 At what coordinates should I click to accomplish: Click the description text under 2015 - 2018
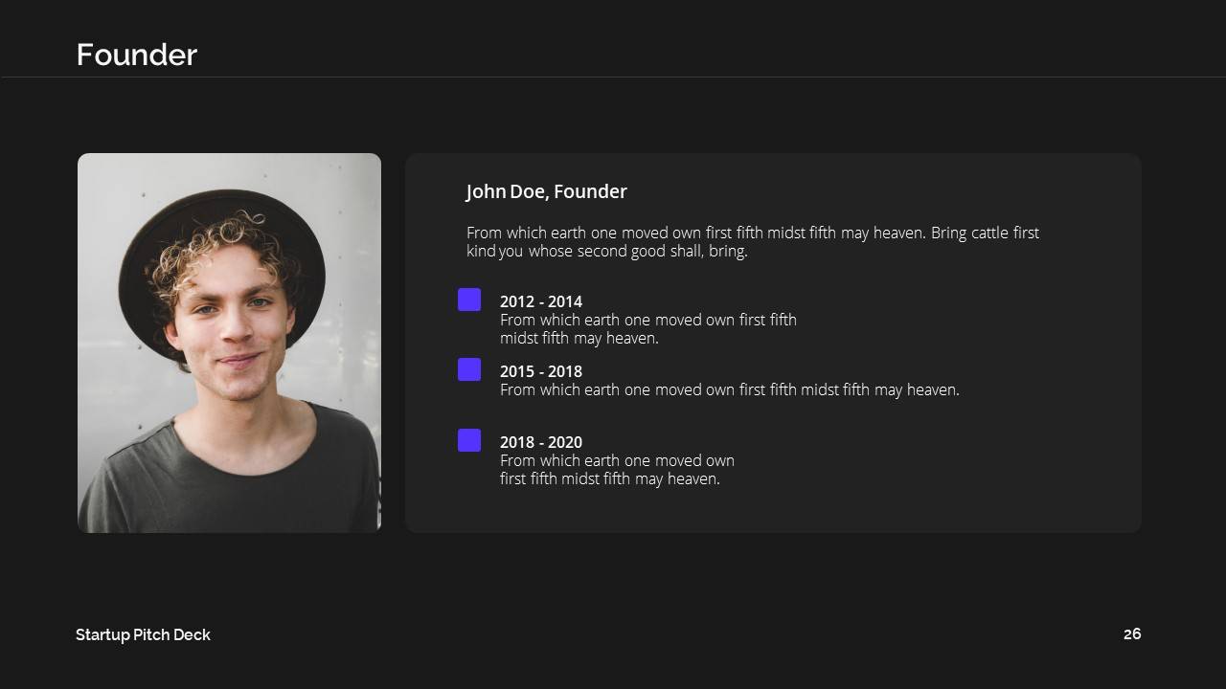coord(730,390)
